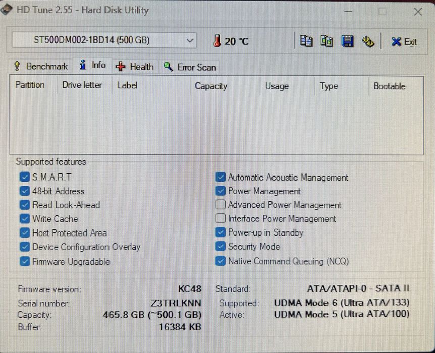Switch to the Benchmark tab
Screen dimensions: 435x353
(41, 66)
